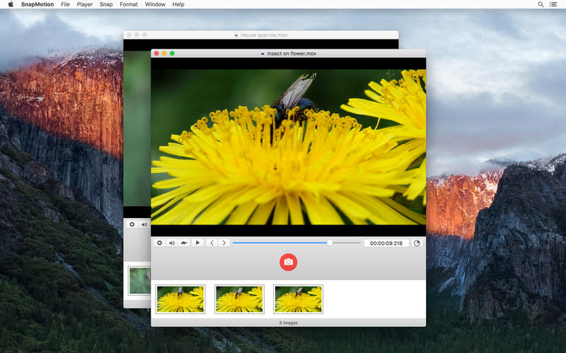Click the gear icon in House sparrow window
Screen dimensions: 566x353
(x=132, y=225)
